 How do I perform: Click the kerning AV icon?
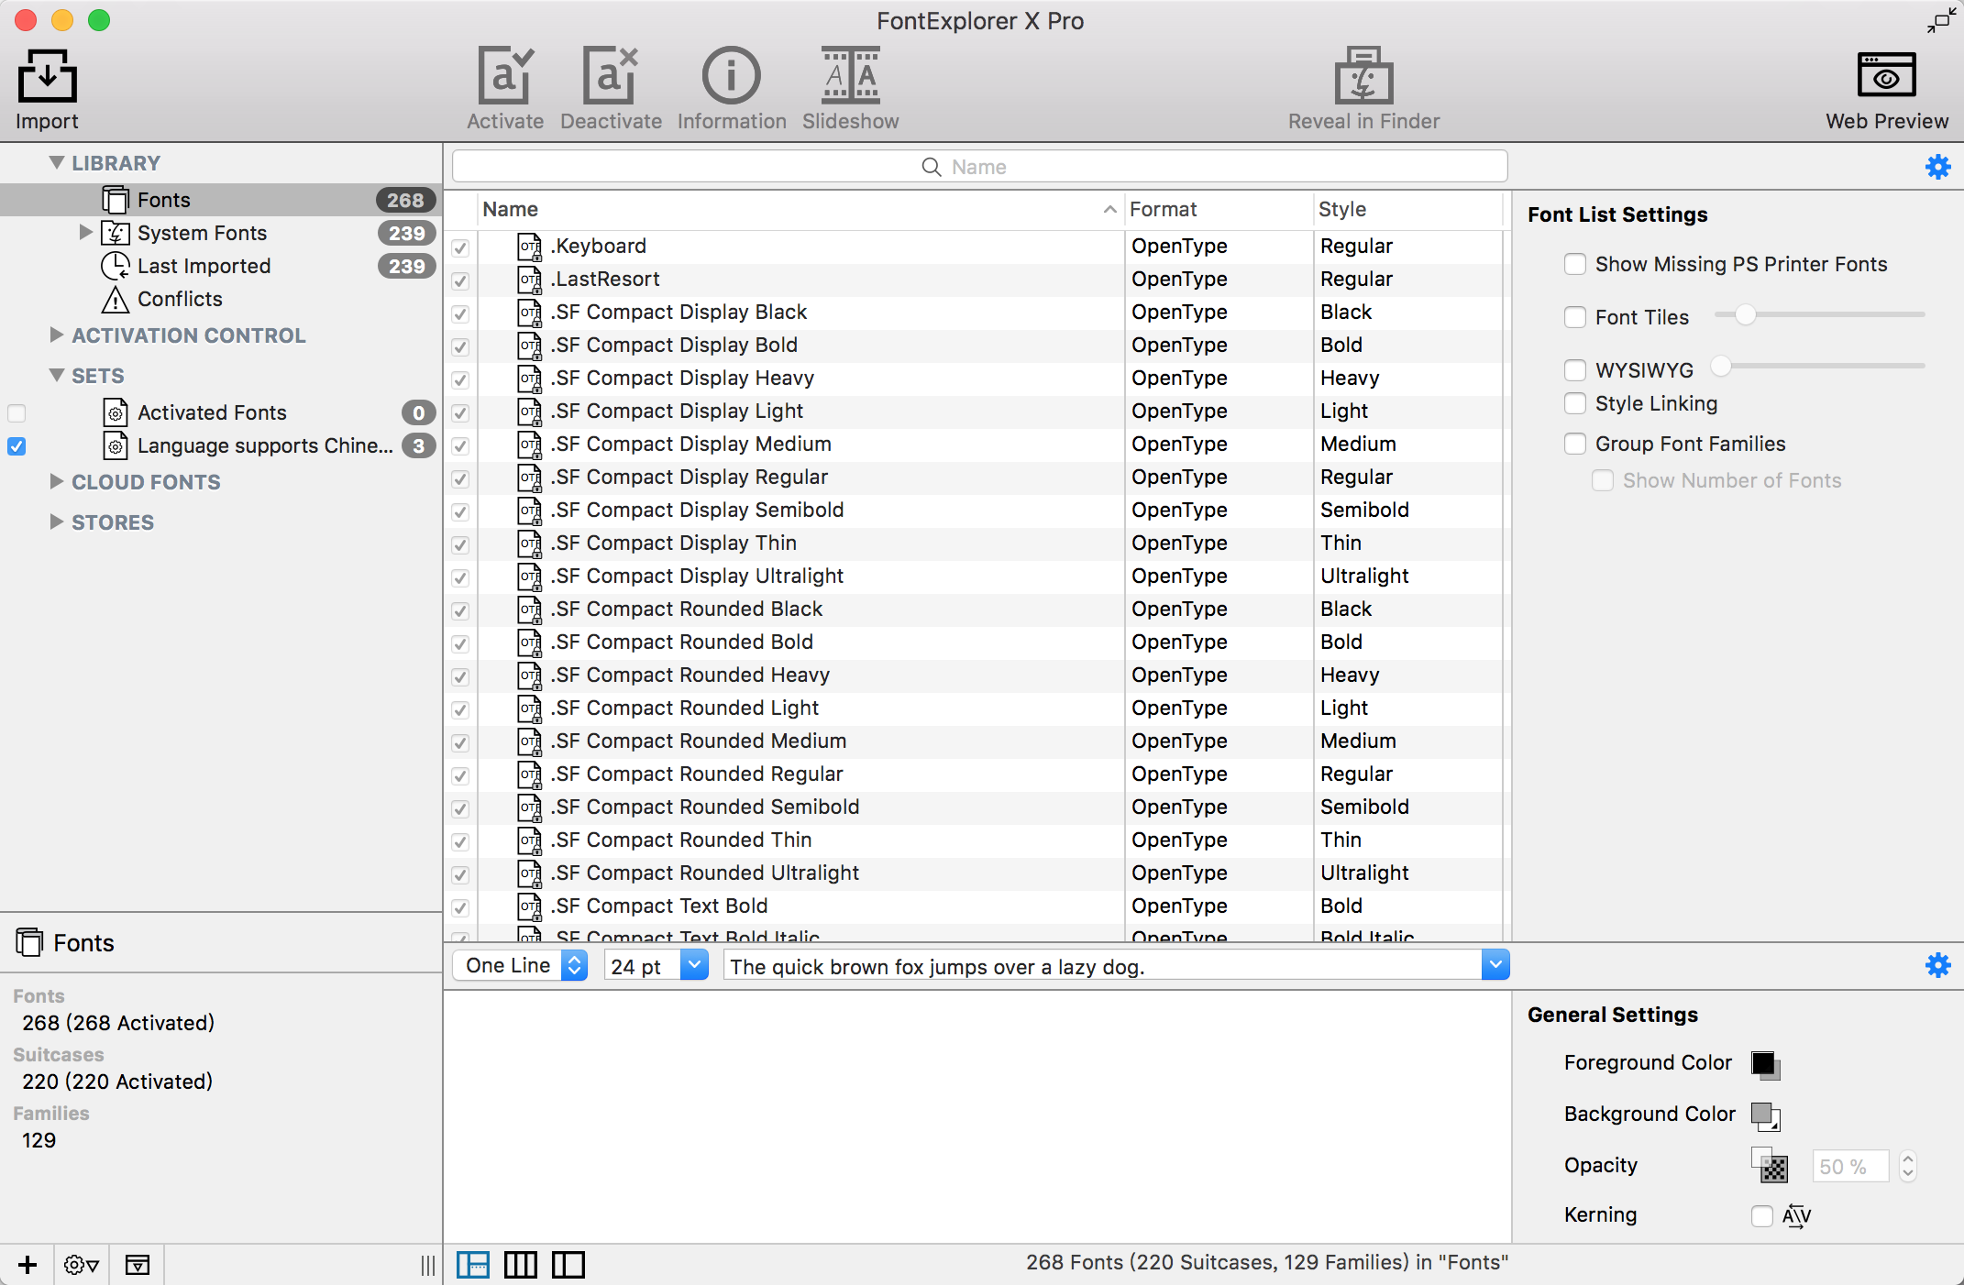[1796, 1216]
